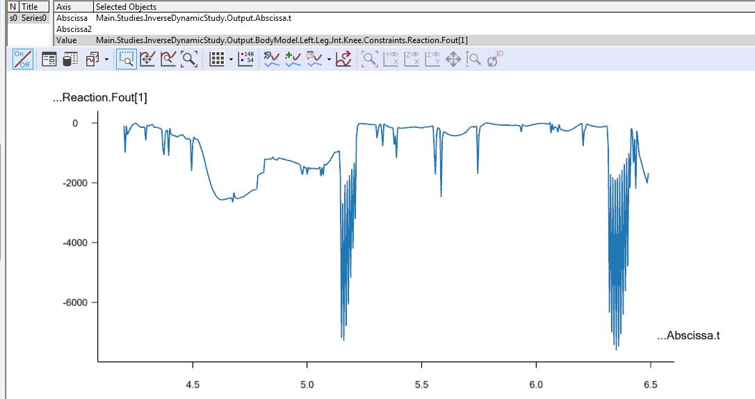Click the ...Reaction.Fout[1] chart axis title
The width and height of the screenshot is (755, 399).
coord(99,98)
